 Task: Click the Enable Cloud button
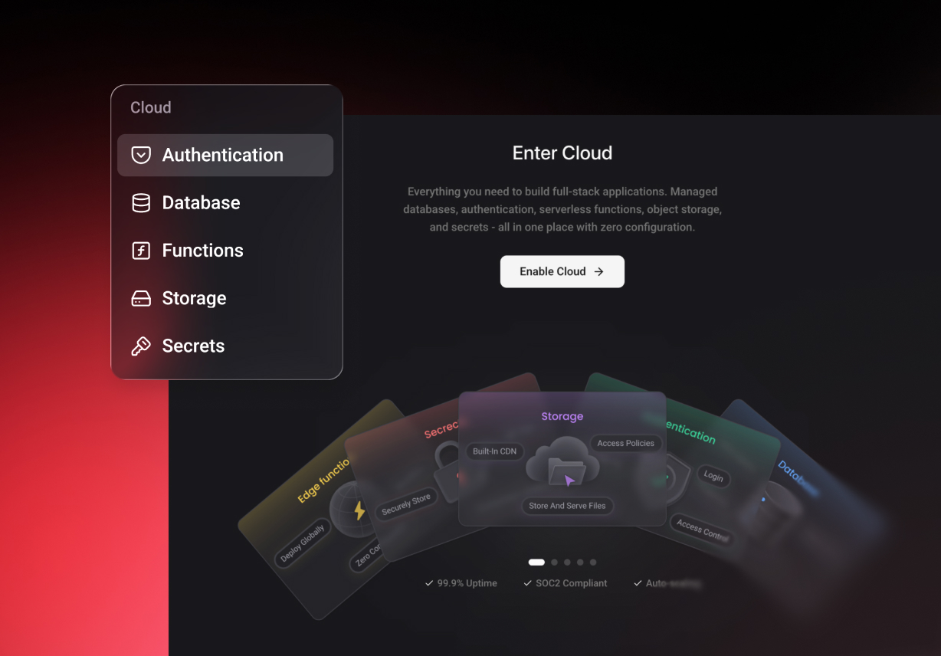[562, 271]
